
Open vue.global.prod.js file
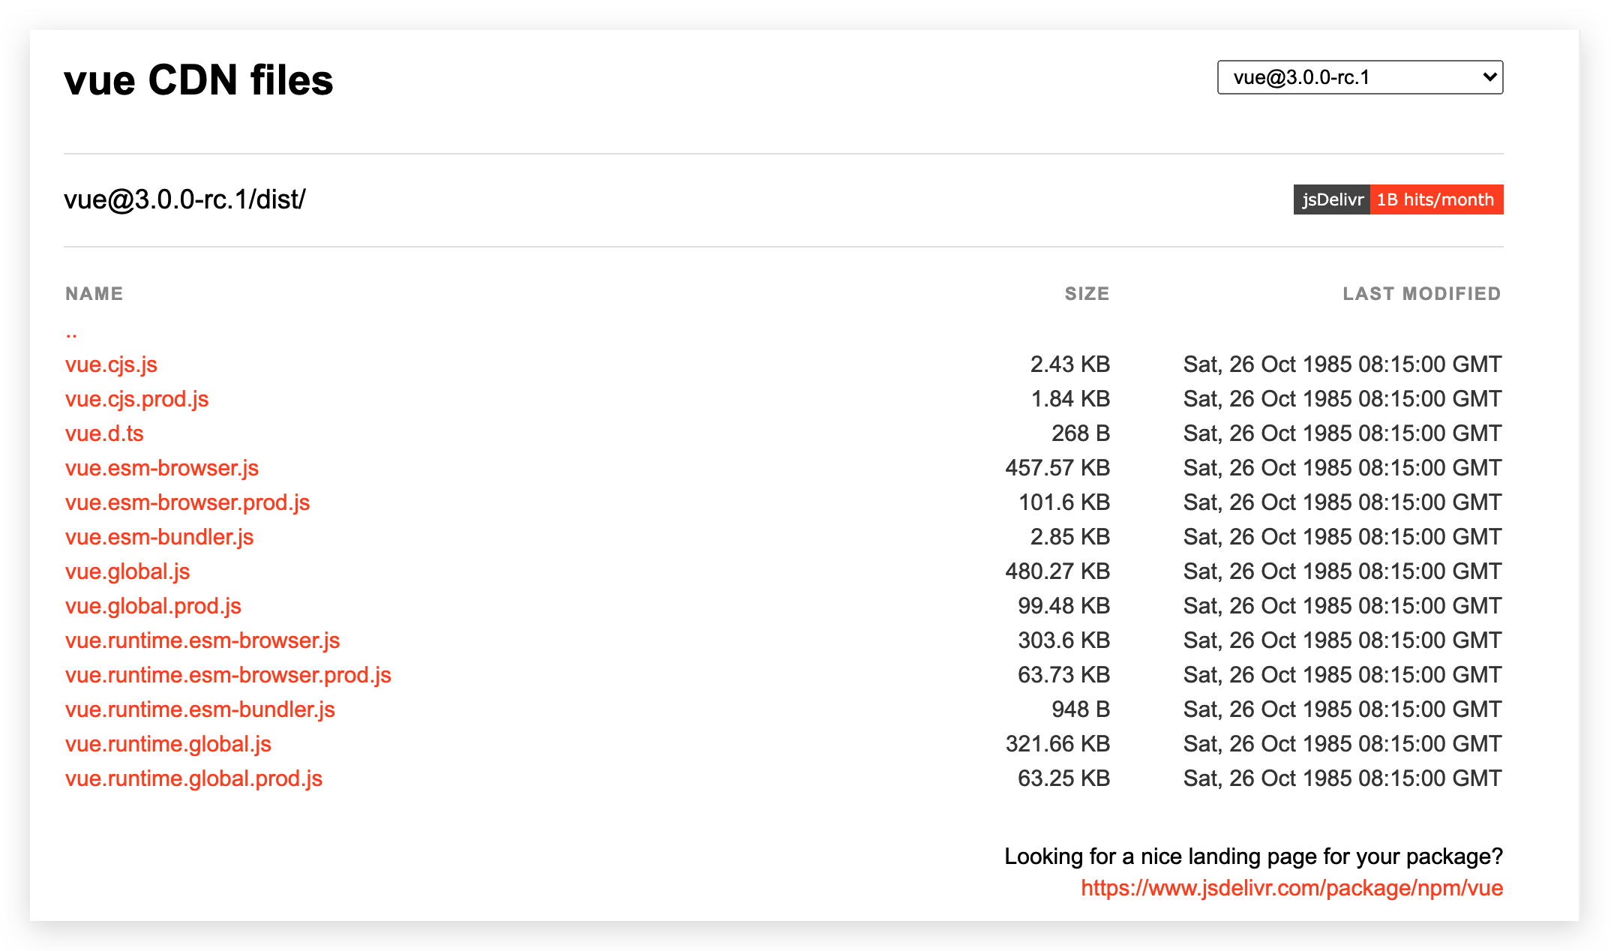(x=153, y=606)
